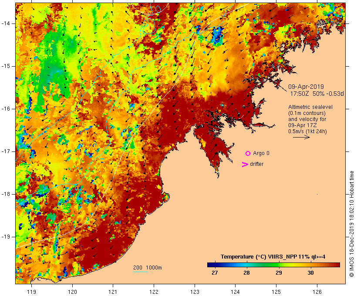Image resolution: width=357 pixels, height=296 pixels.
Task: Click the magenta Argo circle marker
Action: click(x=248, y=154)
